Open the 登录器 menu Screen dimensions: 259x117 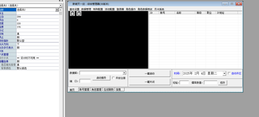tap(120, 9)
